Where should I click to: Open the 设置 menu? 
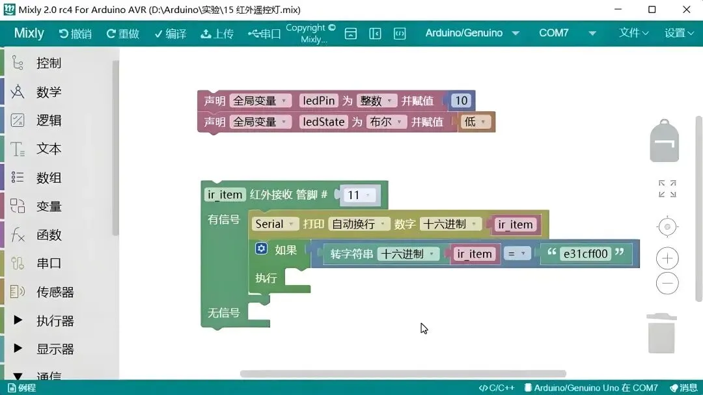(x=679, y=33)
